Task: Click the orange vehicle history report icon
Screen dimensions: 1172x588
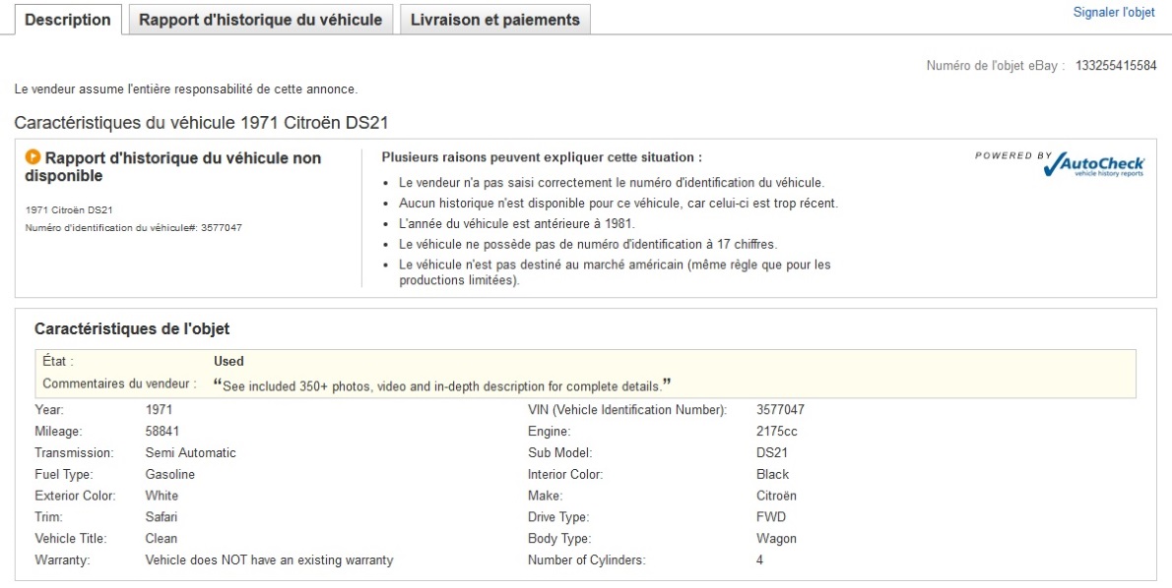Action: [x=33, y=157]
